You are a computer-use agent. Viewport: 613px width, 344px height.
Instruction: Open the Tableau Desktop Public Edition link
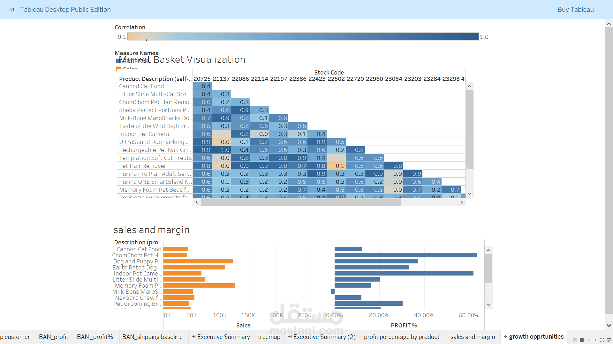tap(65, 10)
